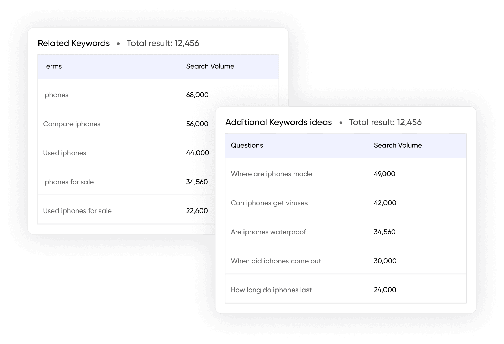This screenshot has width=504, height=344.
Task: Sort by Search Volume in Related Keywords
Action: (x=210, y=66)
